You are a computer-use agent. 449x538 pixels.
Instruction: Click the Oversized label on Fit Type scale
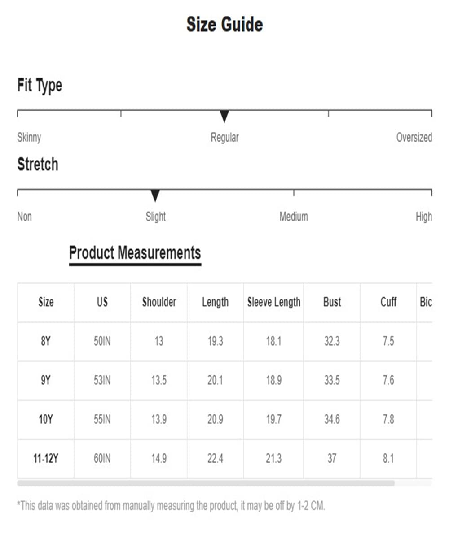pyautogui.click(x=414, y=137)
